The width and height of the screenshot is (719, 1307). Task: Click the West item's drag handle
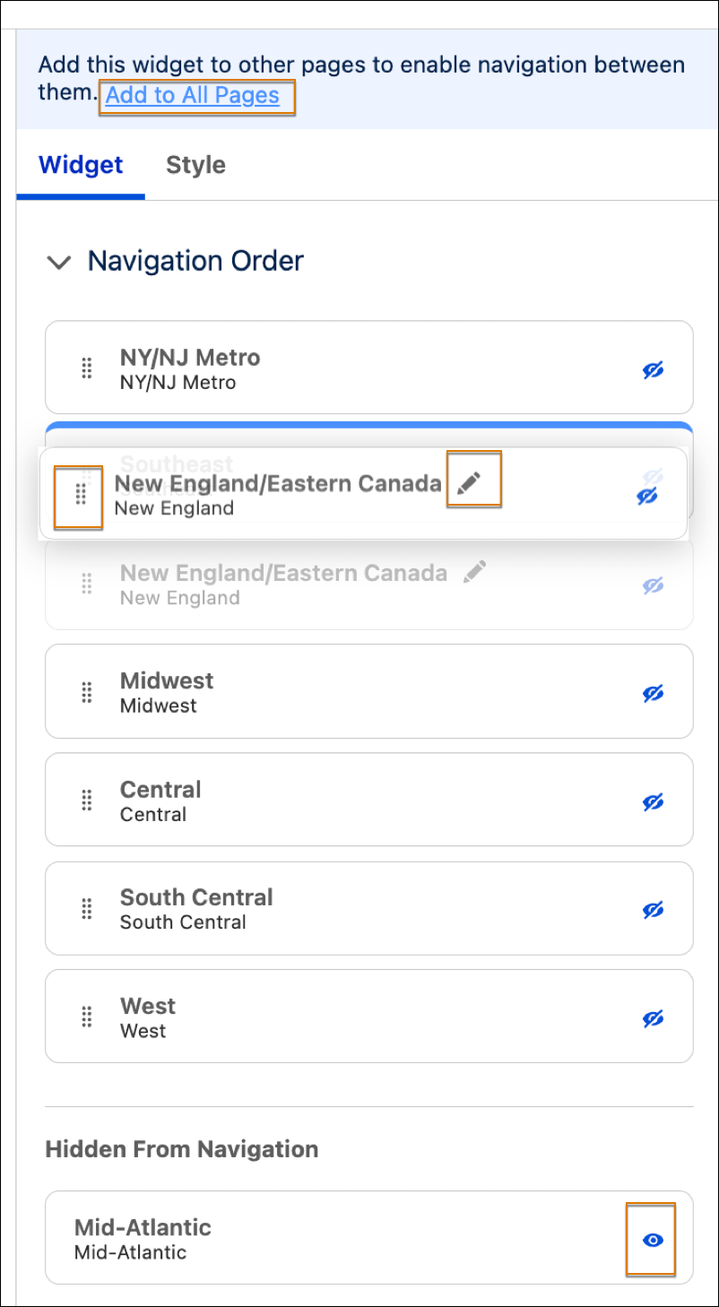(x=87, y=1017)
